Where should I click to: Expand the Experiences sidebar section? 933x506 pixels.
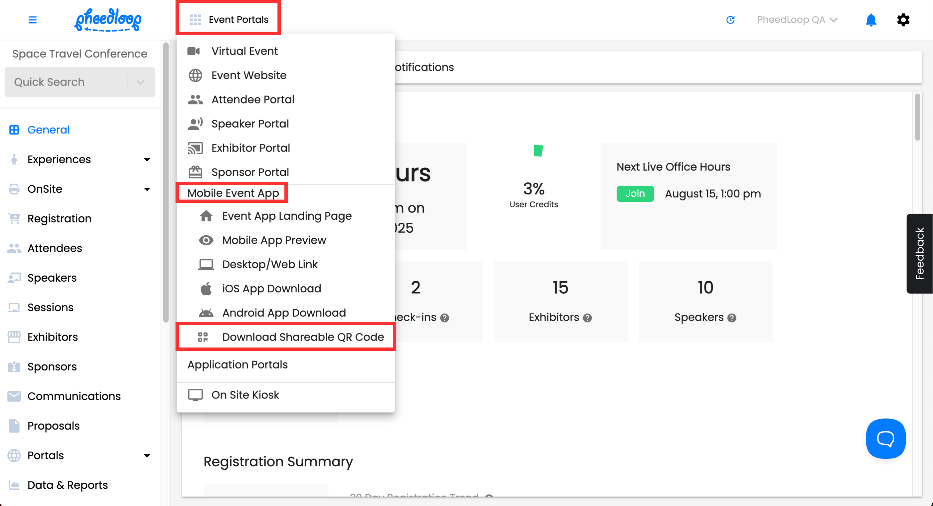147,159
